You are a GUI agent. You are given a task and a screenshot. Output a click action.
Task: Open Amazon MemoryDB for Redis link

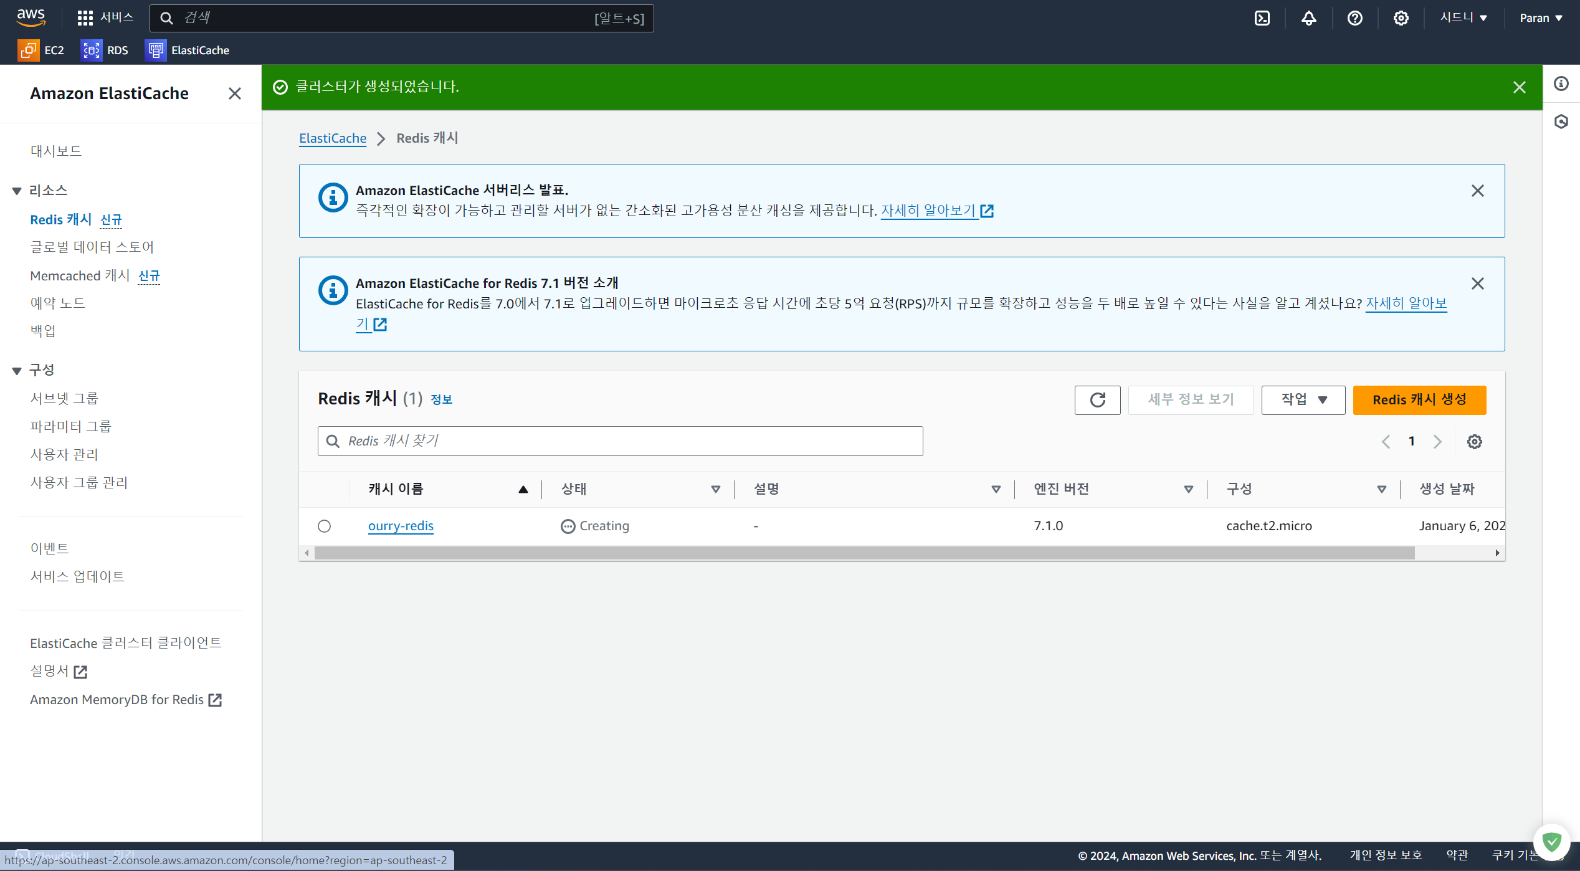125,700
